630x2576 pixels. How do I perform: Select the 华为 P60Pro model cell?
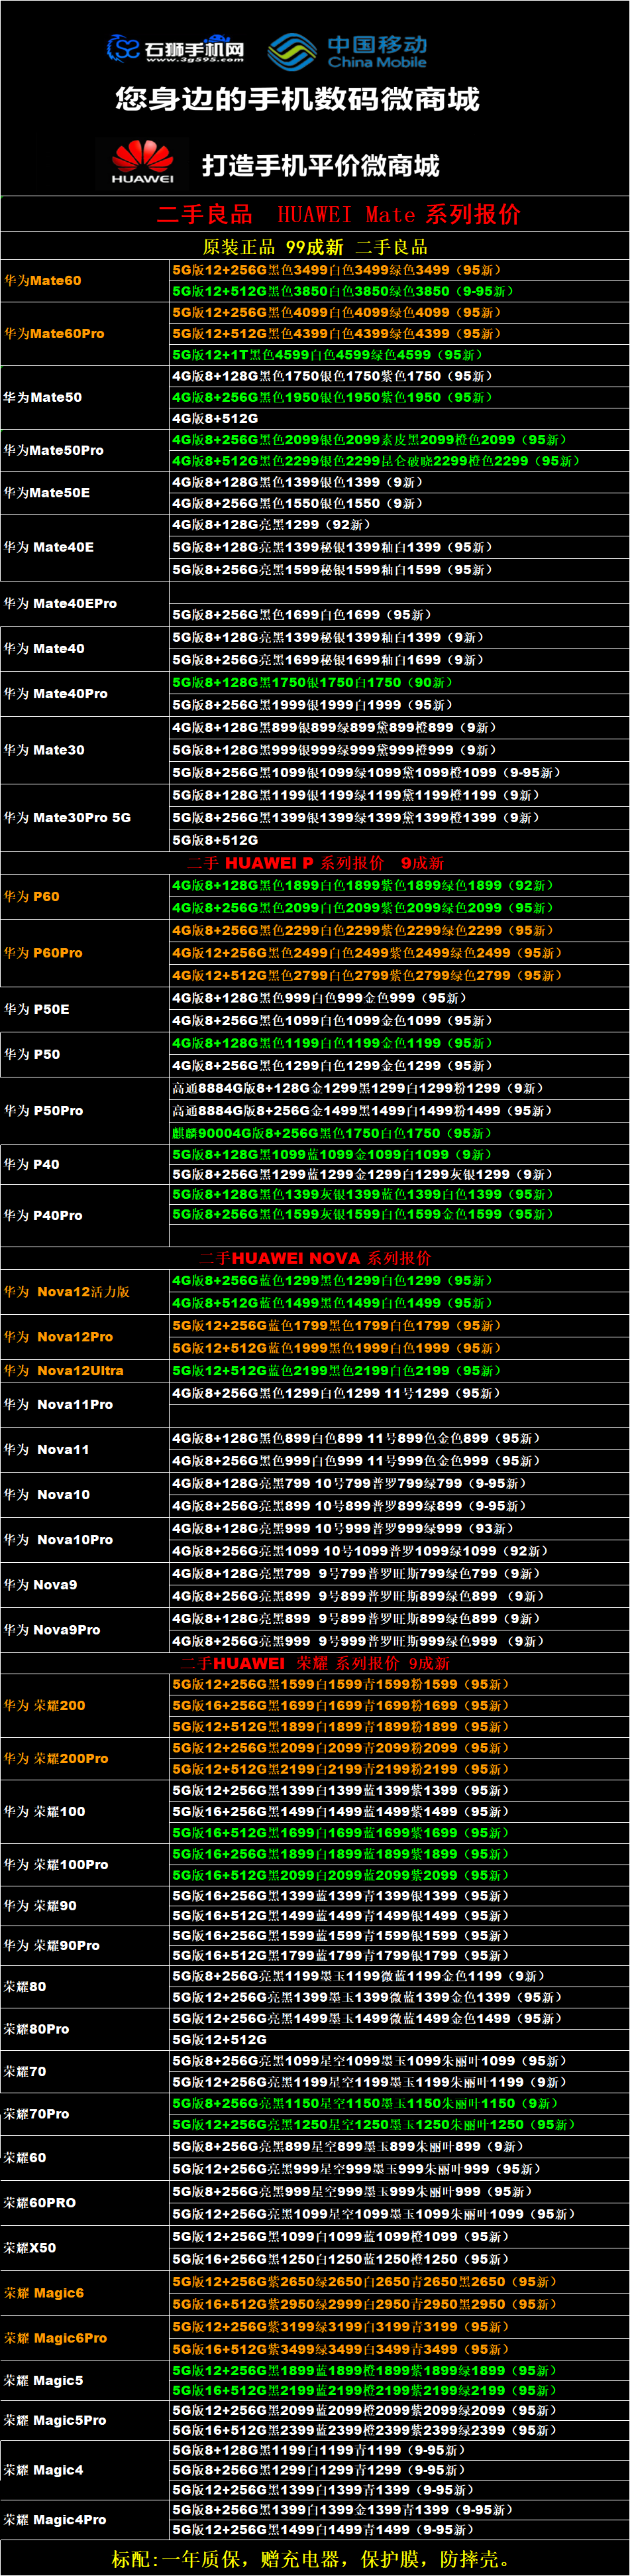[85, 953]
